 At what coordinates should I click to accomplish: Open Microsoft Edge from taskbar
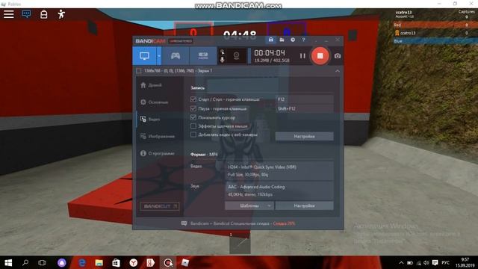point(81,262)
